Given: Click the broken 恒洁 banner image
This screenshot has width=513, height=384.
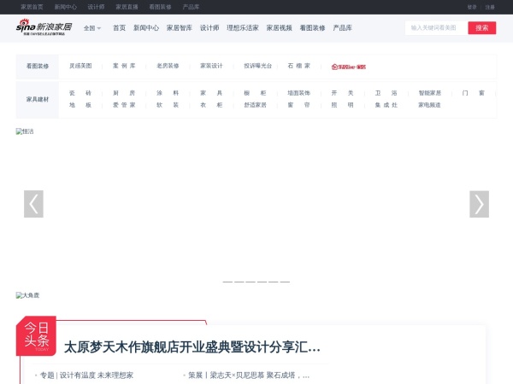Looking at the screenshot, I should [x=26, y=132].
